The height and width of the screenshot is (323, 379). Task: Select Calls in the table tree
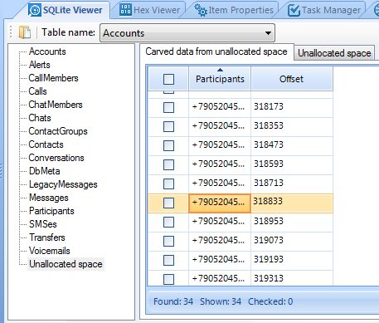pyautogui.click(x=38, y=91)
